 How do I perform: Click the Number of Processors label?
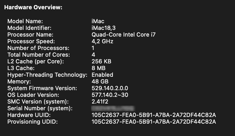[38, 48]
